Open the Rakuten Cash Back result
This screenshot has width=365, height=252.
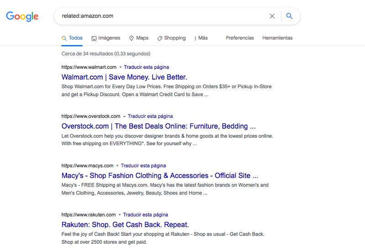(125, 224)
